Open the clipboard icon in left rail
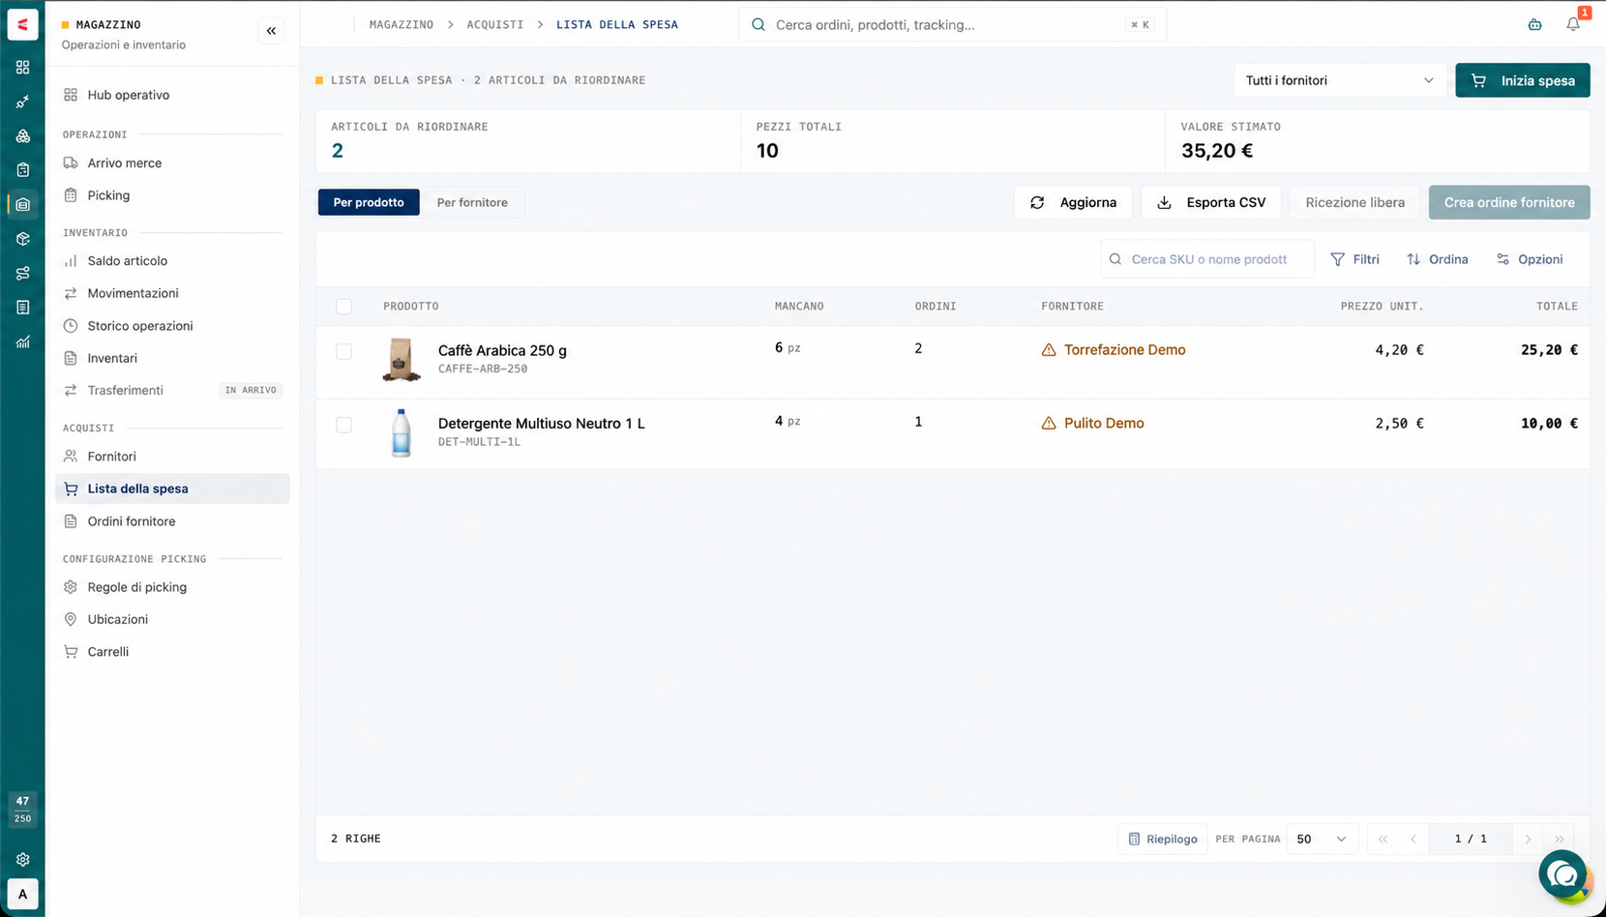Image resolution: width=1606 pixels, height=917 pixels. coord(22,170)
